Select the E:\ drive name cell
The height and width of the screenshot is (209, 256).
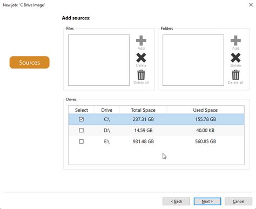click(x=107, y=141)
